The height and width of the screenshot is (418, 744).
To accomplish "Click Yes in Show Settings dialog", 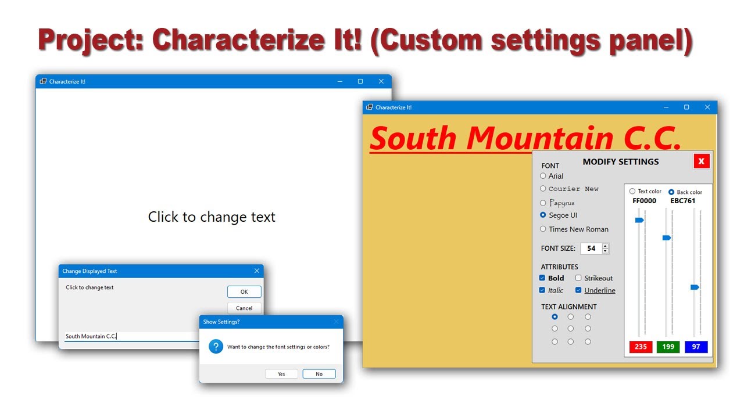I will click(x=281, y=374).
